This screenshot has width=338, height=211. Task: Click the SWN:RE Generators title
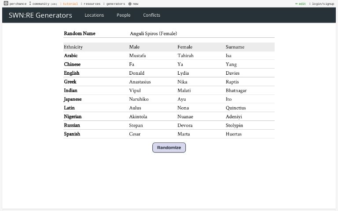[x=40, y=15]
